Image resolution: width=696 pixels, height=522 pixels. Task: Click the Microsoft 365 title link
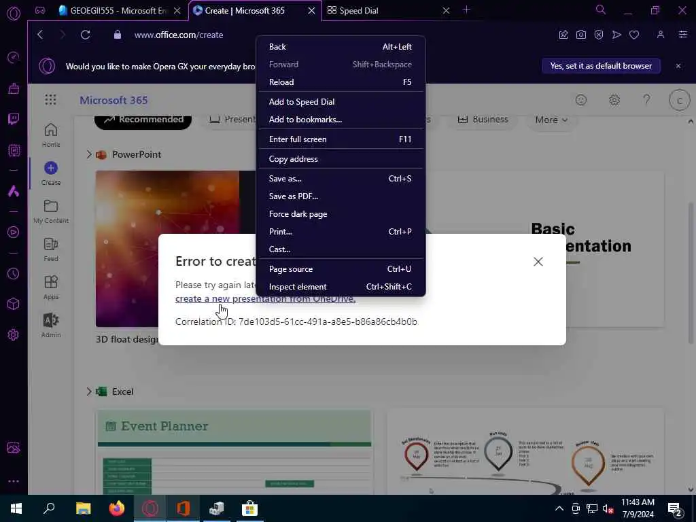click(114, 101)
